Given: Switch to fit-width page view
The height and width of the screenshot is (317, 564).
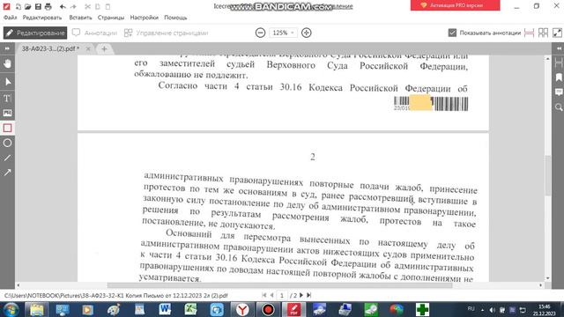Looking at the screenshot, I should (529, 33).
